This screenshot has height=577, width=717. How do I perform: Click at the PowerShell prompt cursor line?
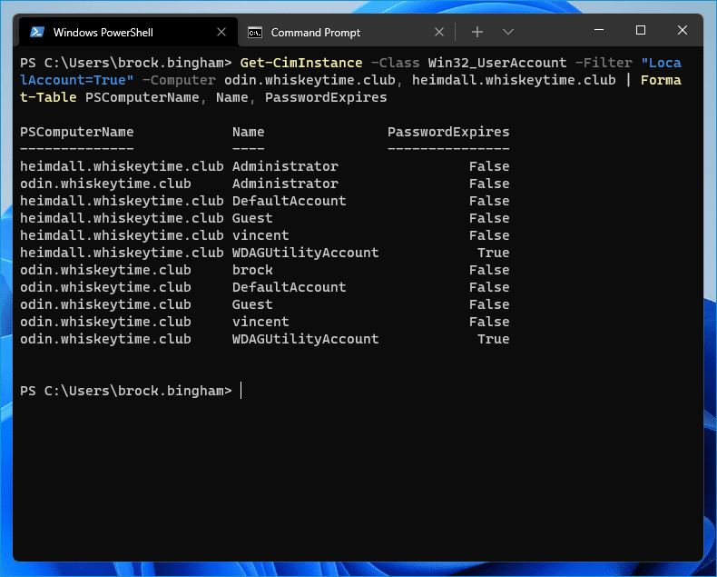click(132, 391)
